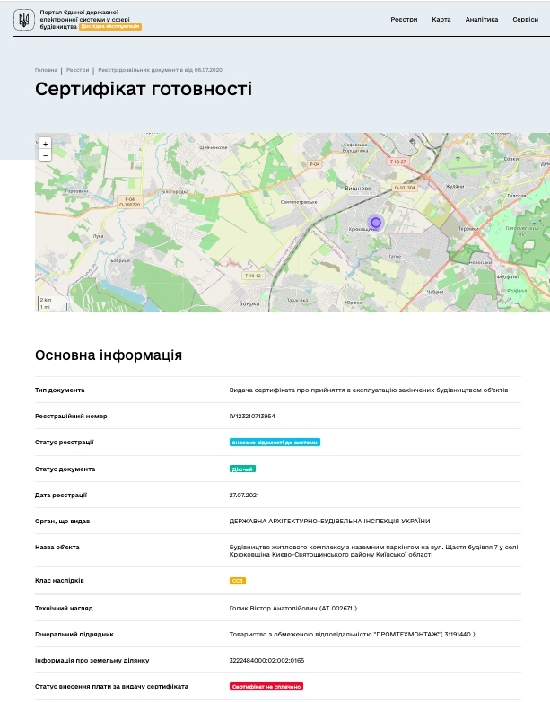Click the Вишневе label on the map
This screenshot has width=550, height=702.
pyautogui.click(x=358, y=189)
